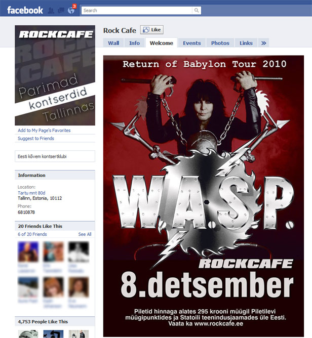
Task: Click the Information section header
Action: [55, 175]
